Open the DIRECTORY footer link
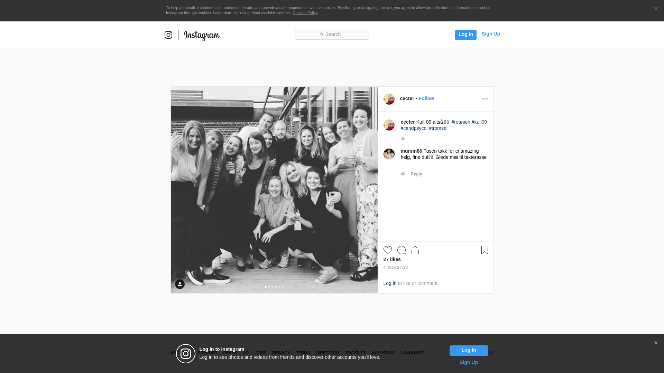Image resolution: width=664 pixels, height=373 pixels. (328, 353)
